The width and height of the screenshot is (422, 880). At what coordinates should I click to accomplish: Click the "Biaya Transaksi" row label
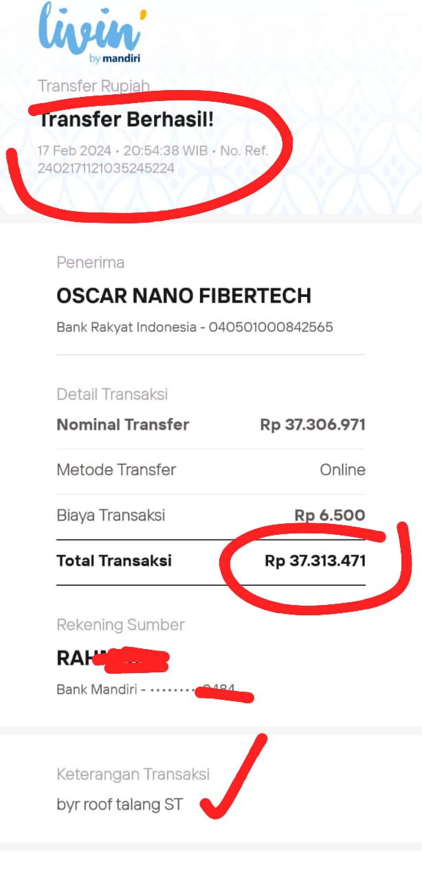pos(111,515)
